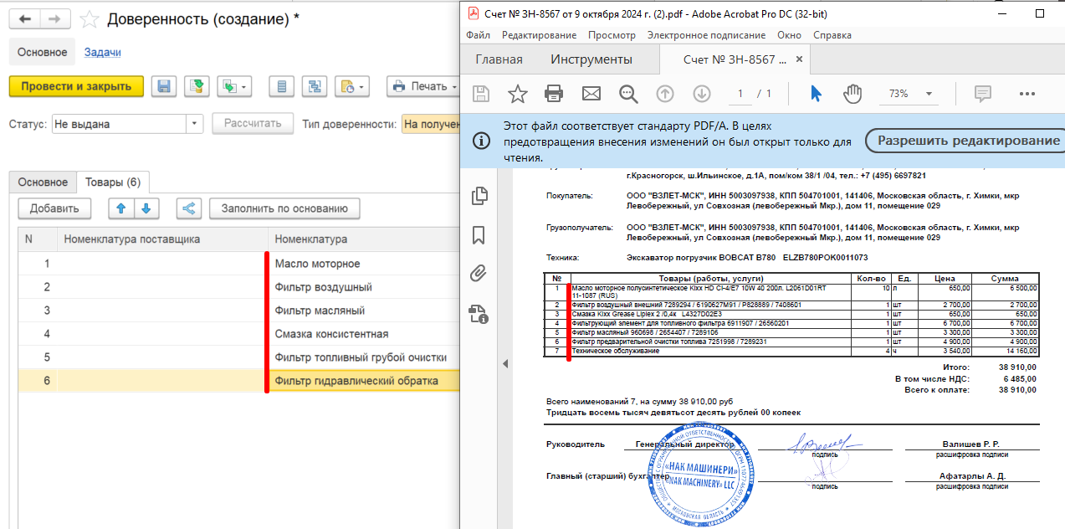1065x529 pixels.
Task: Select the Товары (6) tab
Action: click(x=113, y=182)
